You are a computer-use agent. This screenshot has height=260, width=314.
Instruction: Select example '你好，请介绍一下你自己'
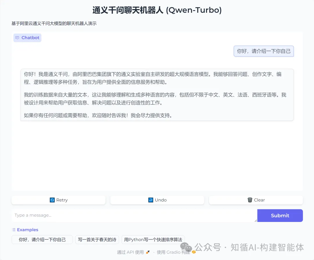point(42,240)
